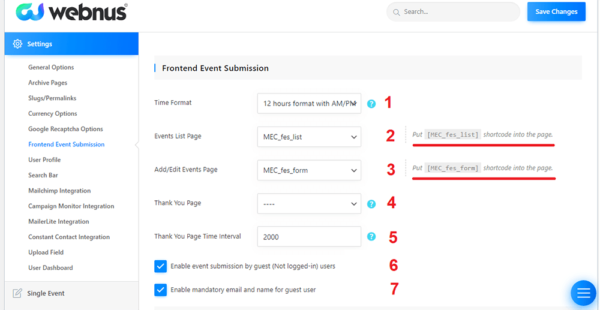Open Search Bar settings
Image resolution: width=600 pixels, height=310 pixels.
point(43,175)
